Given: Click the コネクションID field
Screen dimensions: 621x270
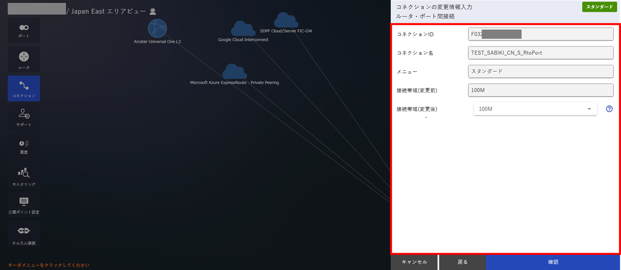Looking at the screenshot, I should [540, 34].
